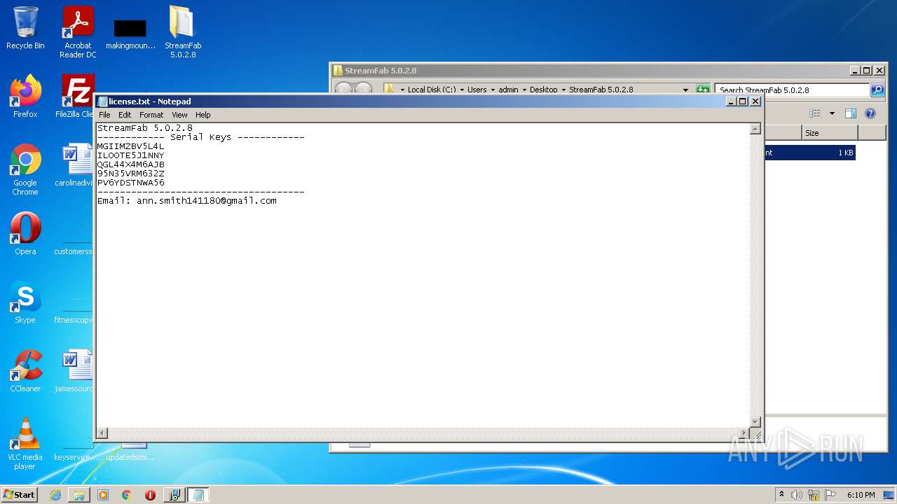Open the Skype desktop shortcut
Screen dimensions: 897x504
click(25, 302)
